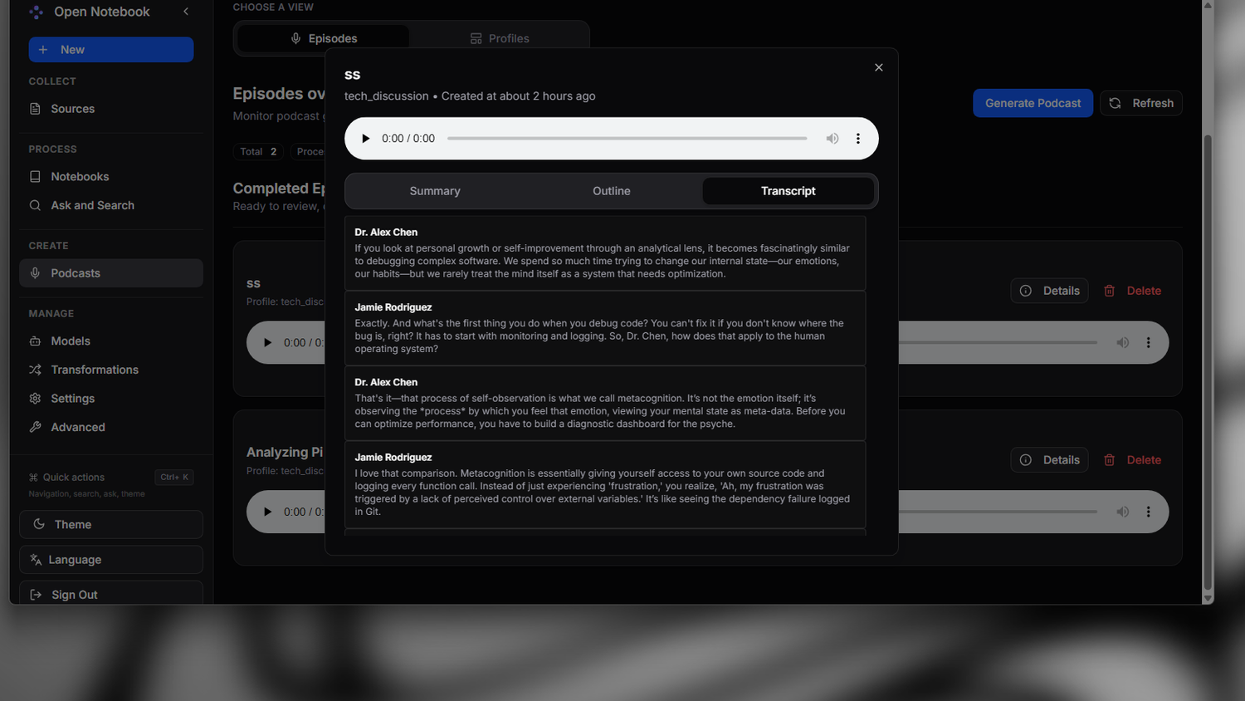The width and height of the screenshot is (1245, 701).
Task: Collapse the Open Notebook sidebar
Action: 186,12
